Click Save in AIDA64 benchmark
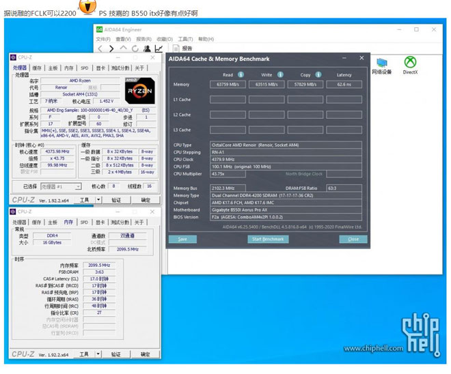This screenshot has width=451, height=374. pos(182,239)
